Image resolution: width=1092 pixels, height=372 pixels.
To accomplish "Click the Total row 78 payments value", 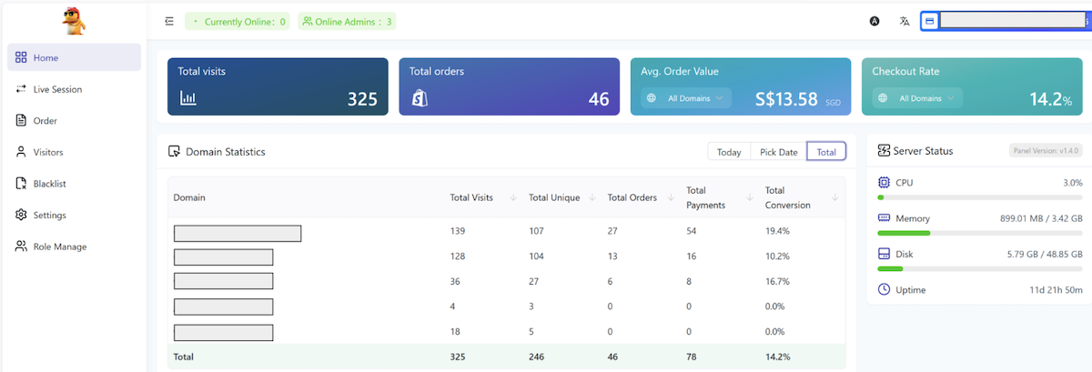I will point(692,357).
